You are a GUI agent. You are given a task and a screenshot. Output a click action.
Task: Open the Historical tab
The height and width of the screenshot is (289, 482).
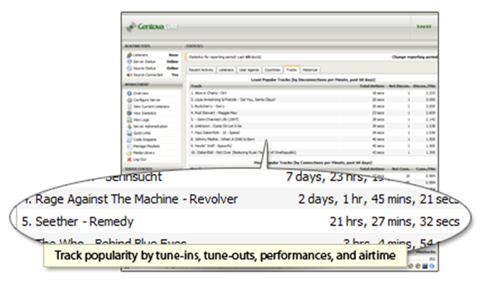click(310, 70)
